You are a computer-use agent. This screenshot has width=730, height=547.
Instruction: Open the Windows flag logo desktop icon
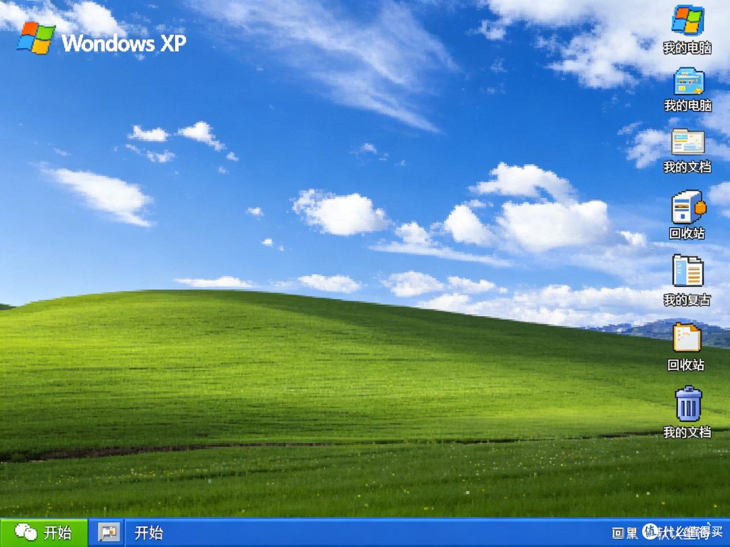(687, 20)
